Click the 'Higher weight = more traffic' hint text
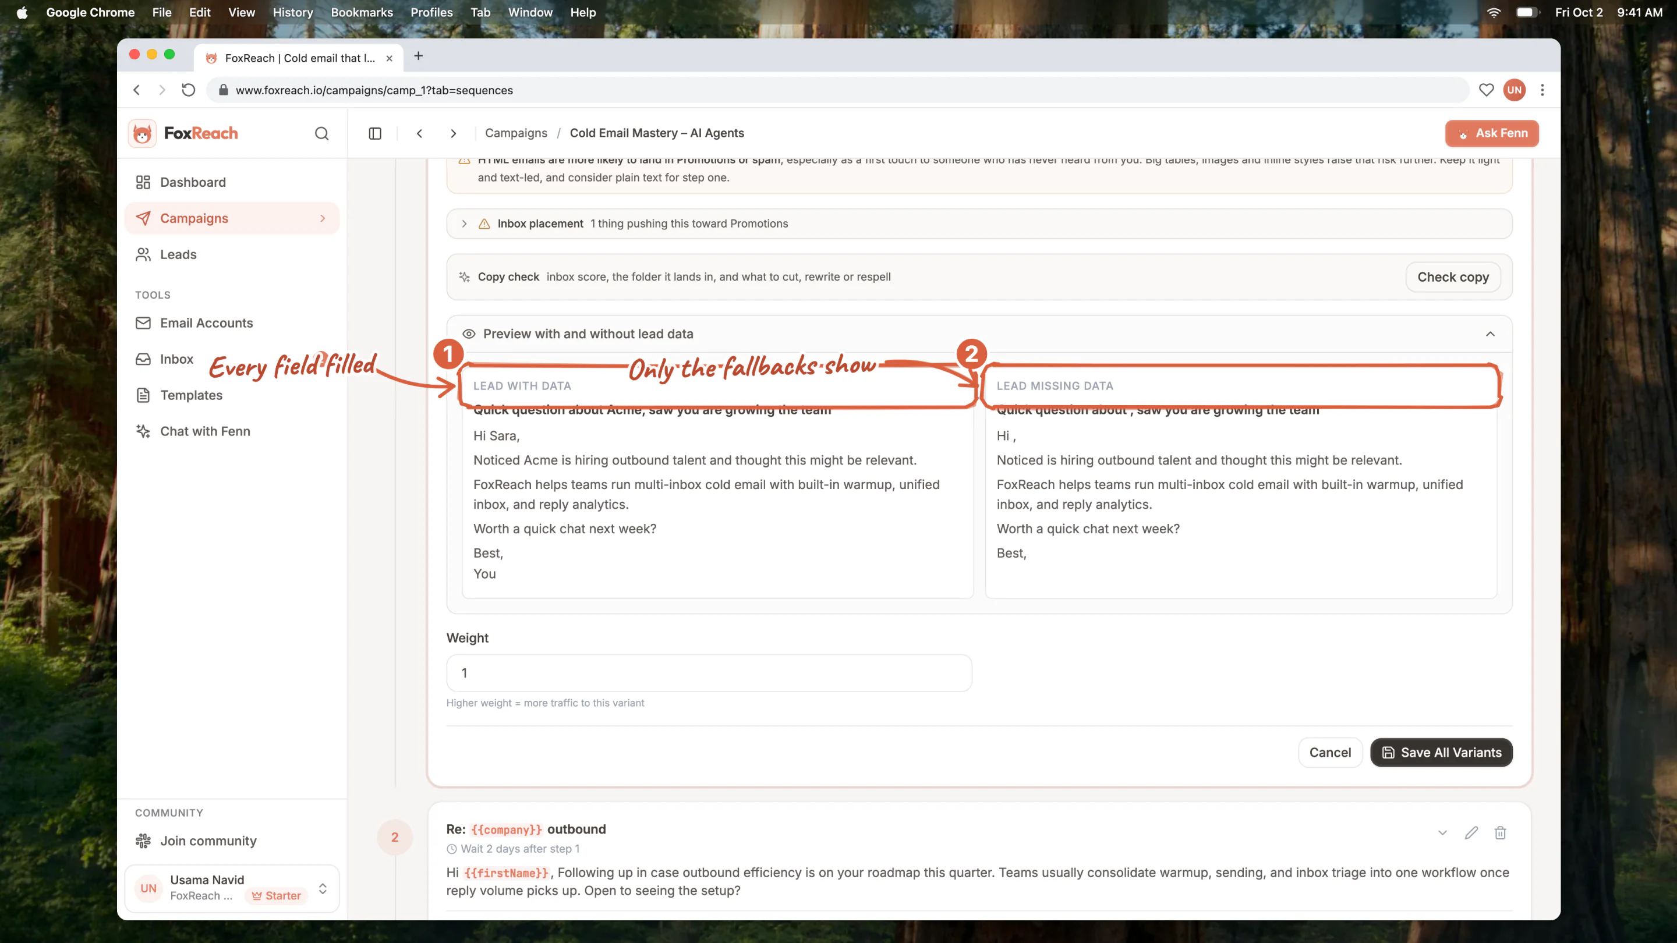 545,703
